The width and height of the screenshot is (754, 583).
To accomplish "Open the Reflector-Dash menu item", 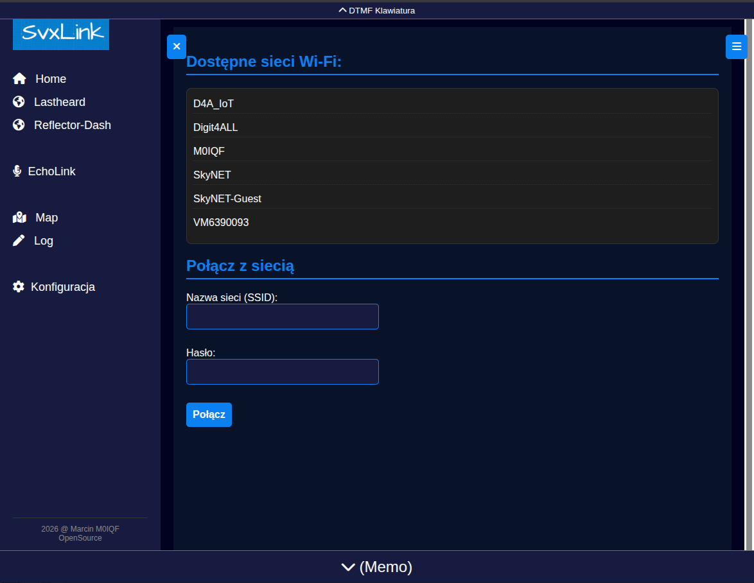I will tap(72, 125).
